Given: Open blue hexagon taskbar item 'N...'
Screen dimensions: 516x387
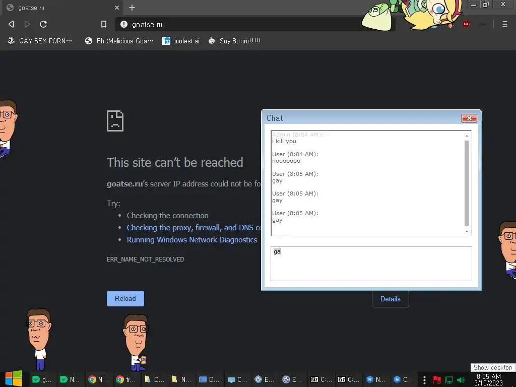Looking at the screenshot, I should pyautogui.click(x=376, y=379).
